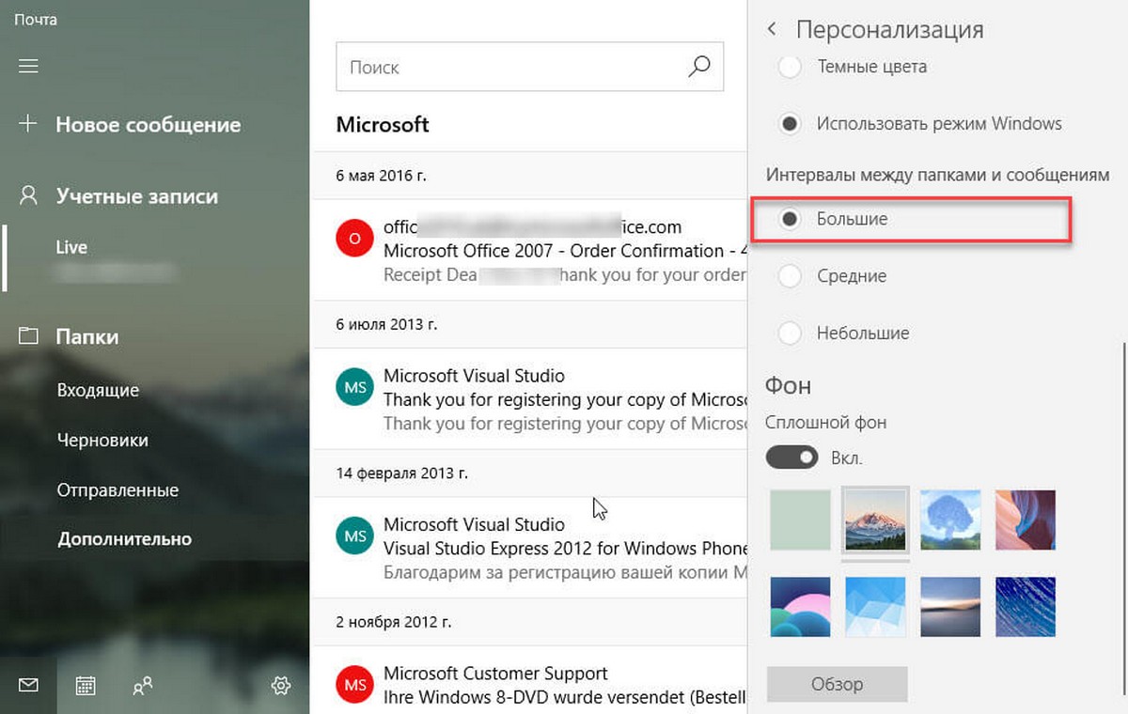This screenshot has width=1128, height=714.
Task: Click MS avatar of 6 июля 2013 message
Action: pyautogui.click(x=355, y=387)
